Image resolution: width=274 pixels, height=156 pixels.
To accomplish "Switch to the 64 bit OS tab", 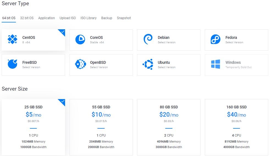I will pos(9,18).
